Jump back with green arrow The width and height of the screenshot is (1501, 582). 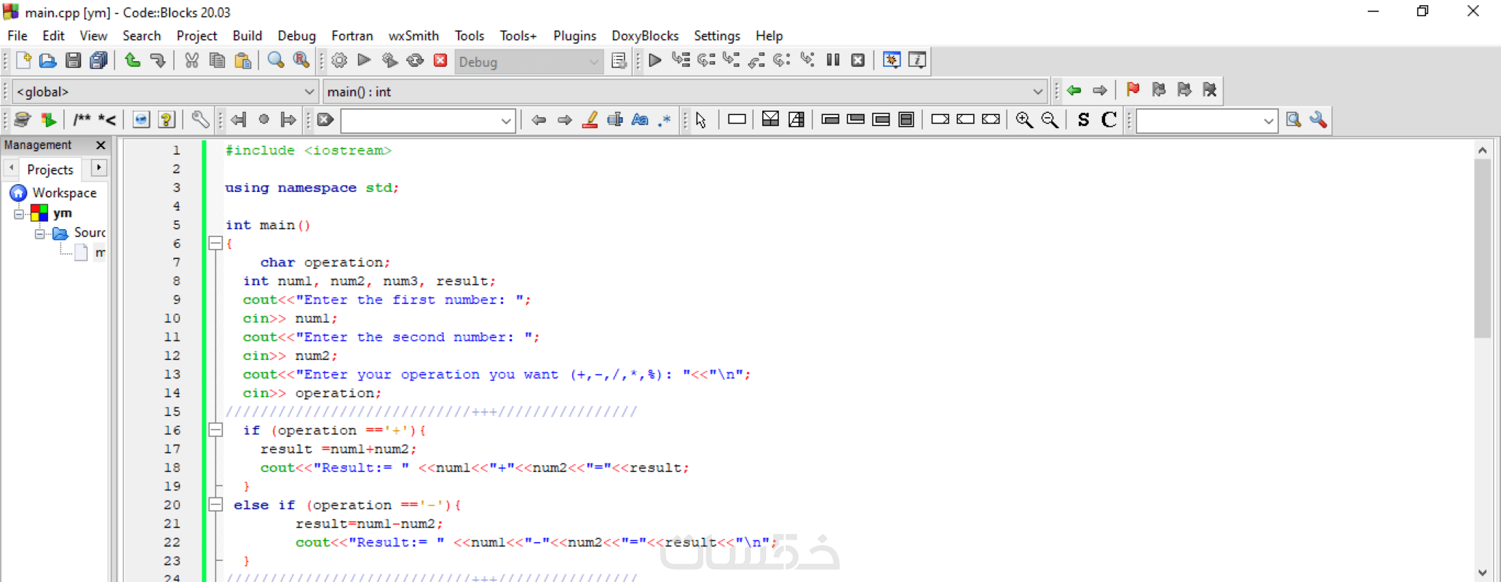point(1074,90)
